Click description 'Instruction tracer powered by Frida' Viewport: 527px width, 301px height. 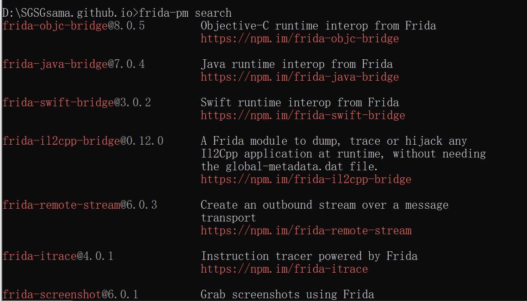click(309, 256)
